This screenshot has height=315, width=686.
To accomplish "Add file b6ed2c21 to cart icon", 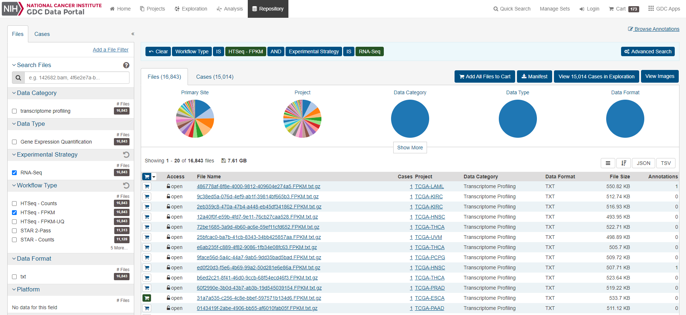I will click(147, 278).
